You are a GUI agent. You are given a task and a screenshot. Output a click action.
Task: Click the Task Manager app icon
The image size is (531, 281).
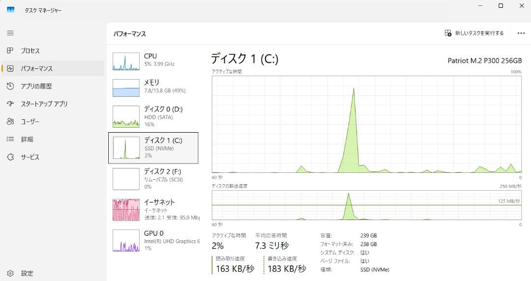[10, 9]
